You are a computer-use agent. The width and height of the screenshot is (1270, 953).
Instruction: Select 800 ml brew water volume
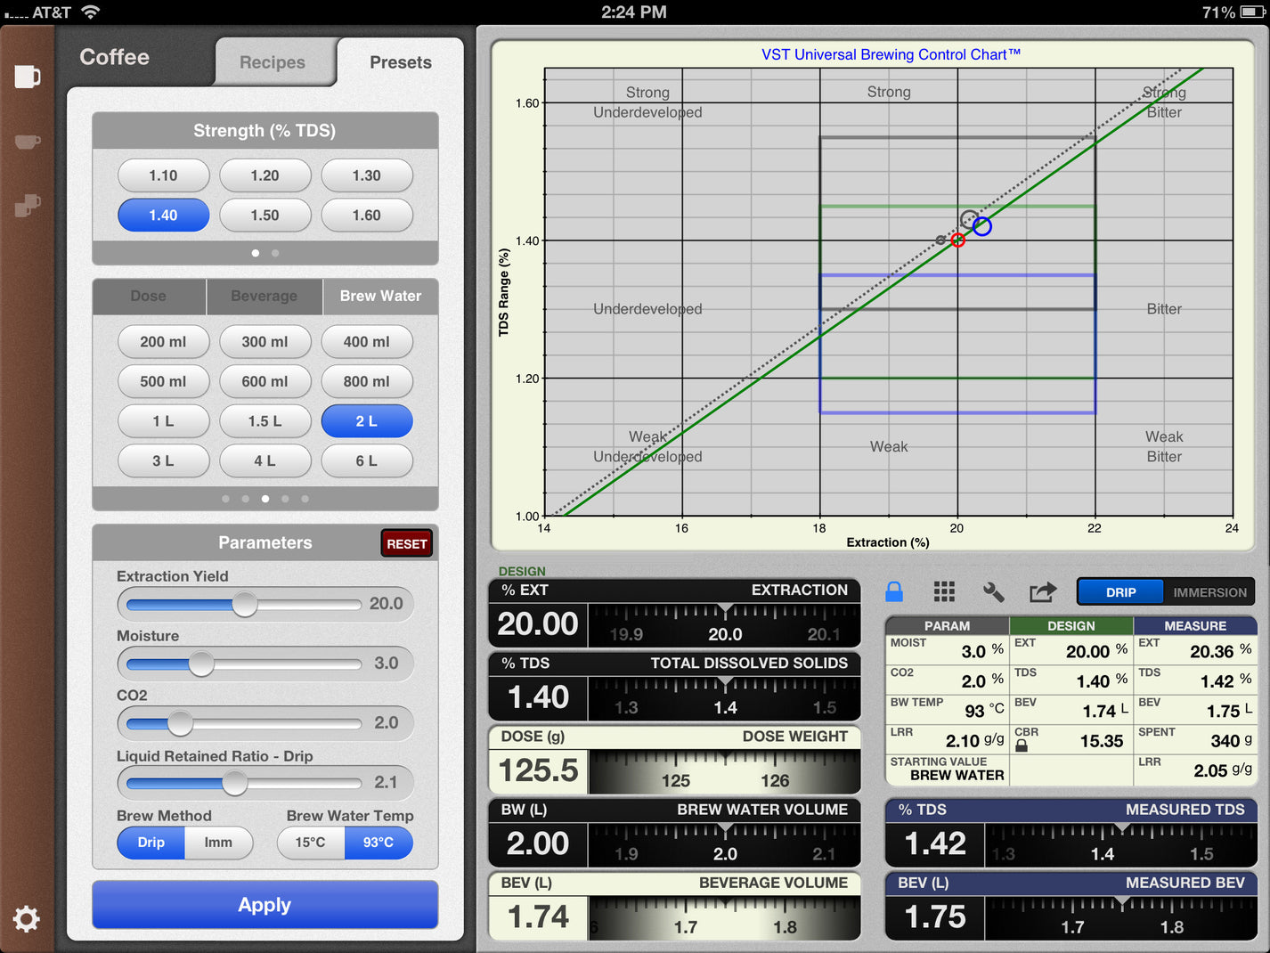click(366, 381)
